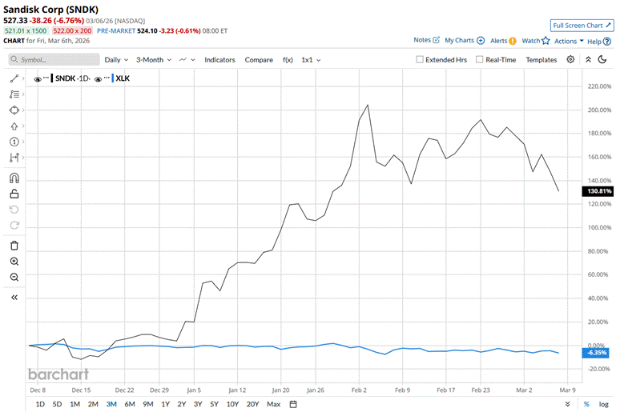This screenshot has height=412, width=624.
Task: Toggle the magnet snap mode
Action: coord(14,178)
